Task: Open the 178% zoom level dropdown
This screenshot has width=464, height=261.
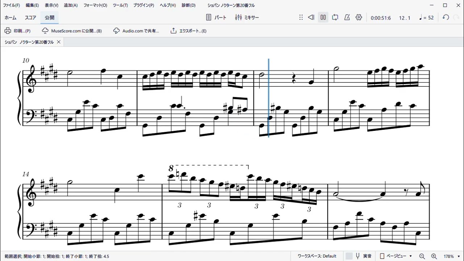Action: [452, 256]
